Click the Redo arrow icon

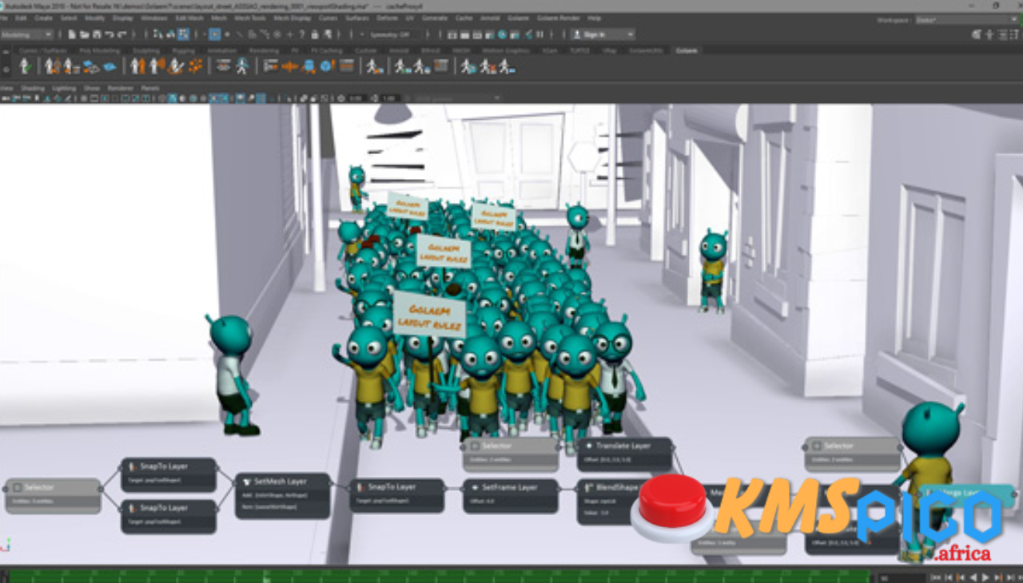[x=121, y=34]
